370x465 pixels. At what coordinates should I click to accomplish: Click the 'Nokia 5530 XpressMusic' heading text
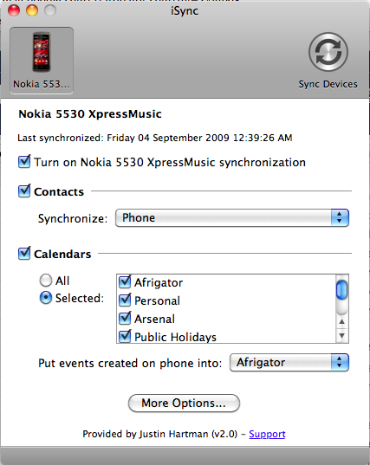(x=90, y=114)
